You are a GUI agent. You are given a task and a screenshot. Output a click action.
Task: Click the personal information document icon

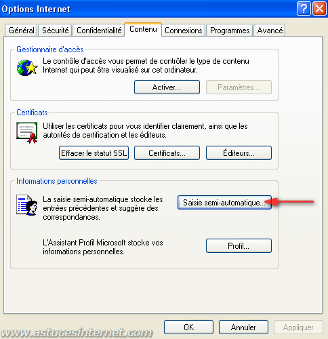pyautogui.click(x=27, y=205)
